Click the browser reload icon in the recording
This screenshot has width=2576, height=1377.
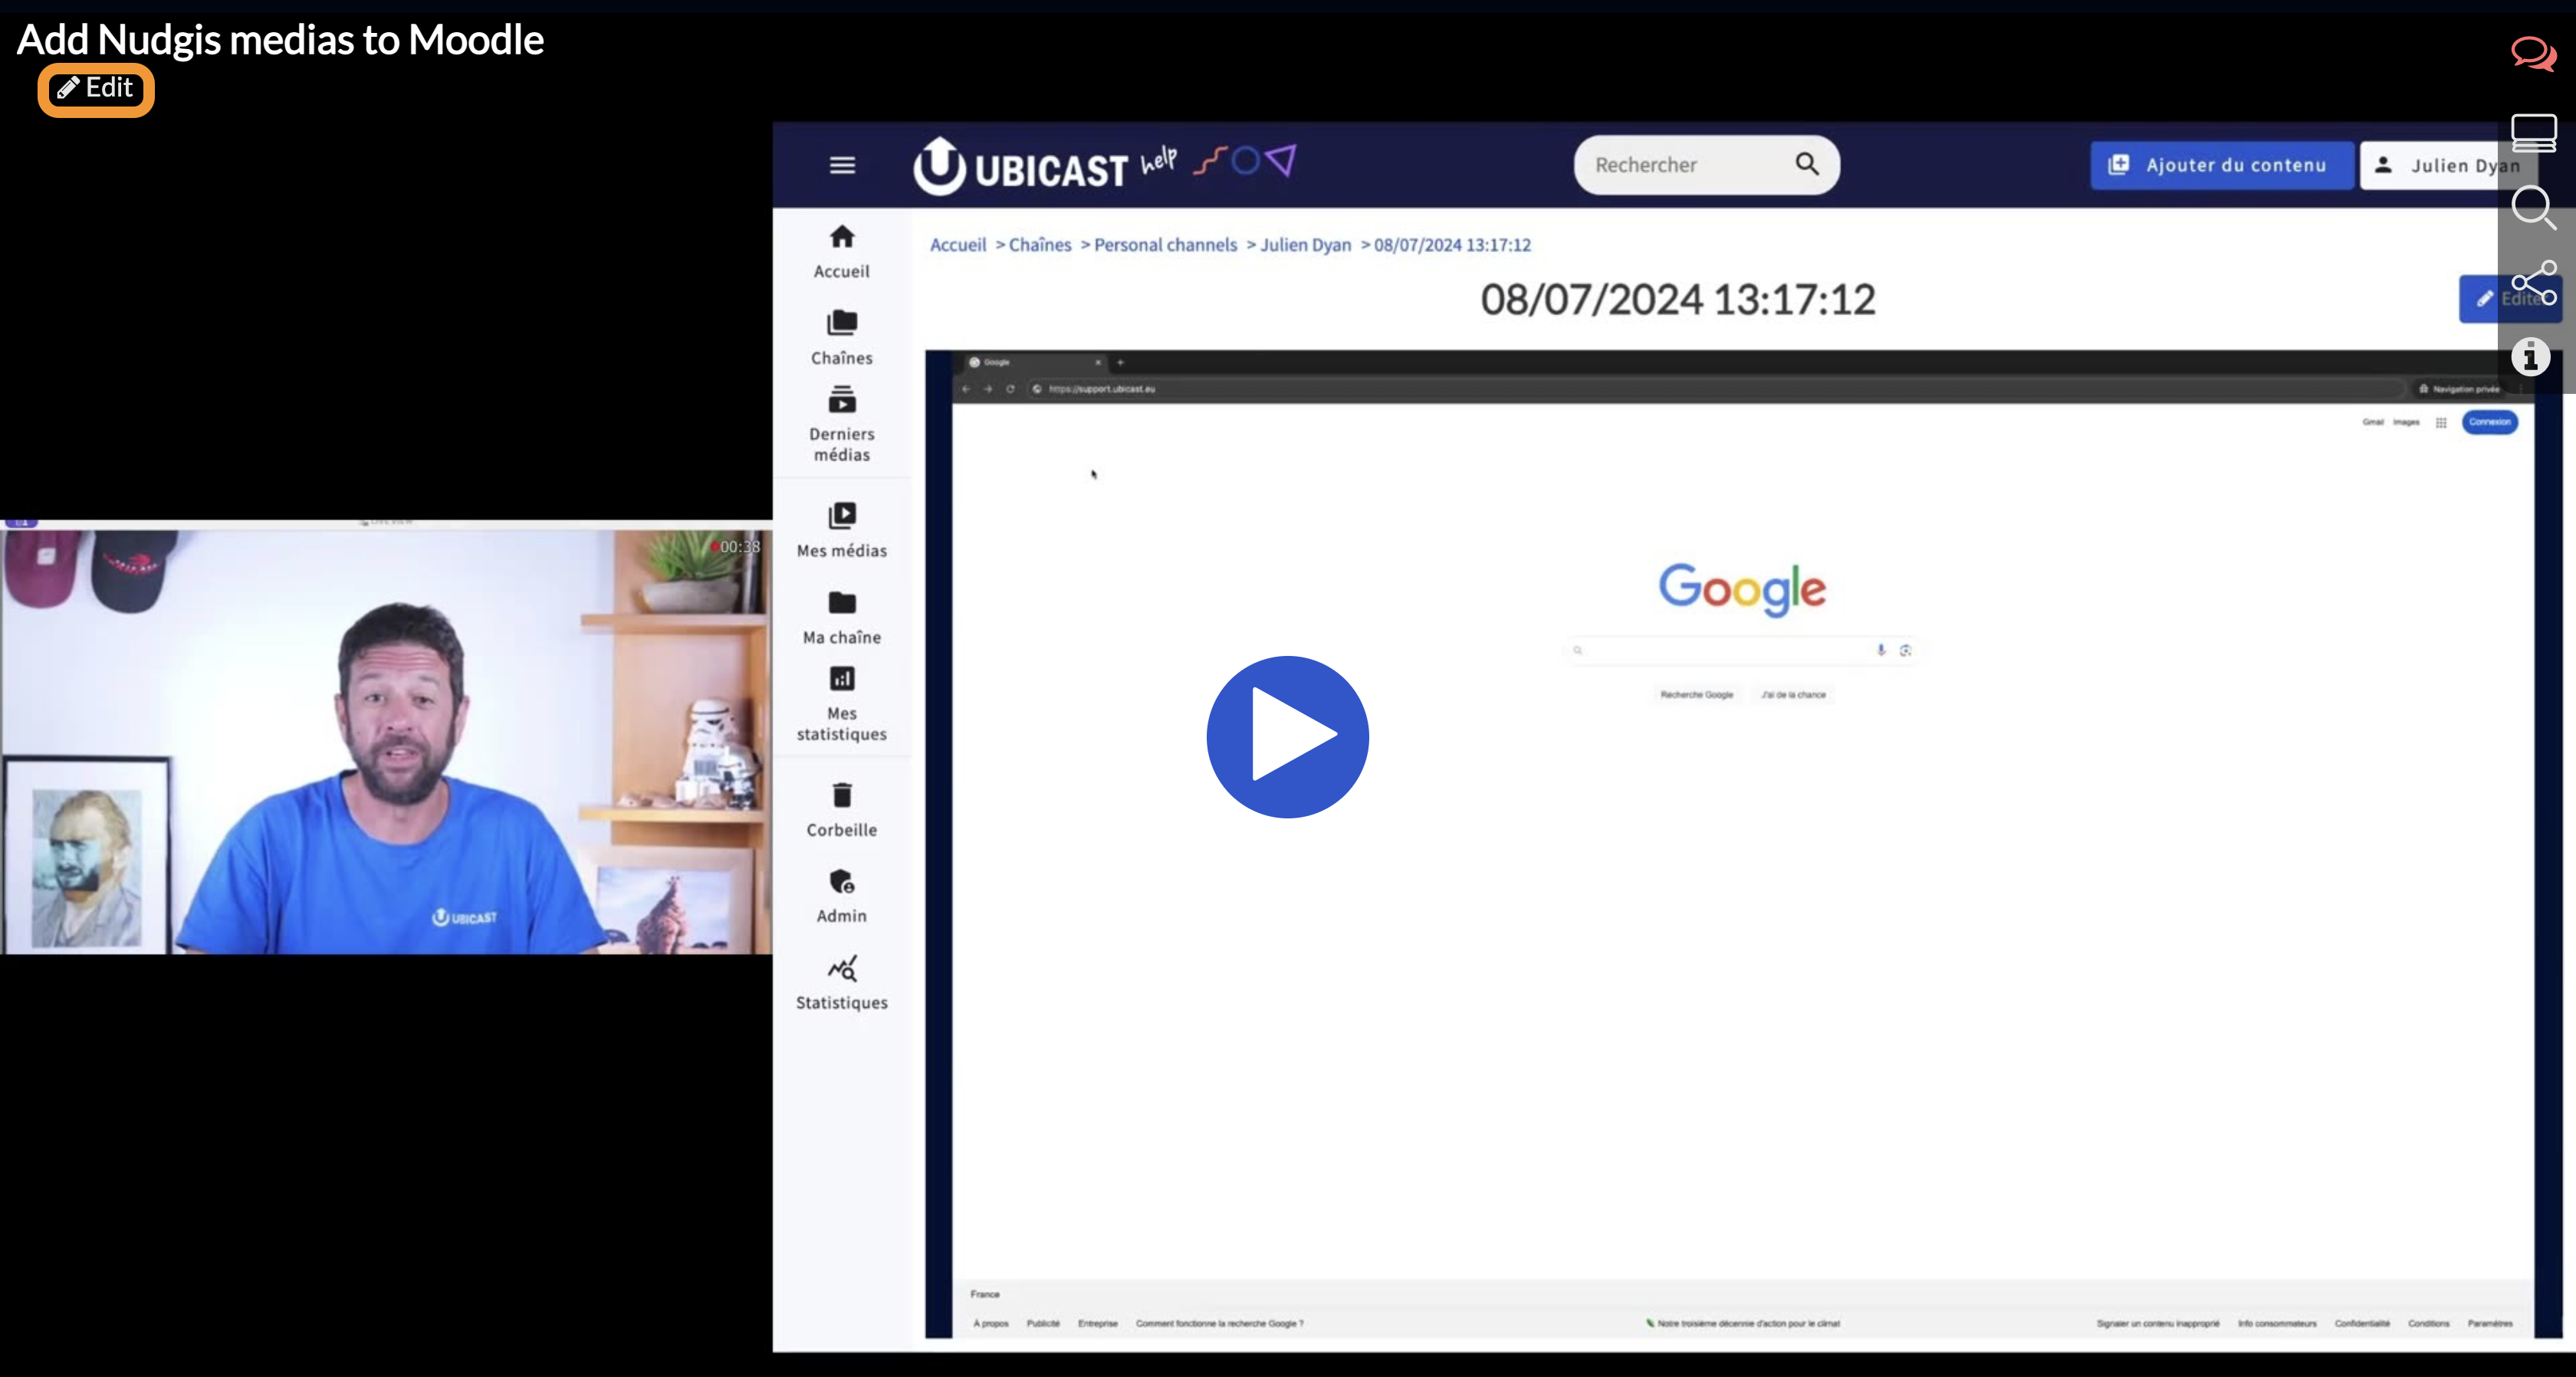pyautogui.click(x=1010, y=389)
